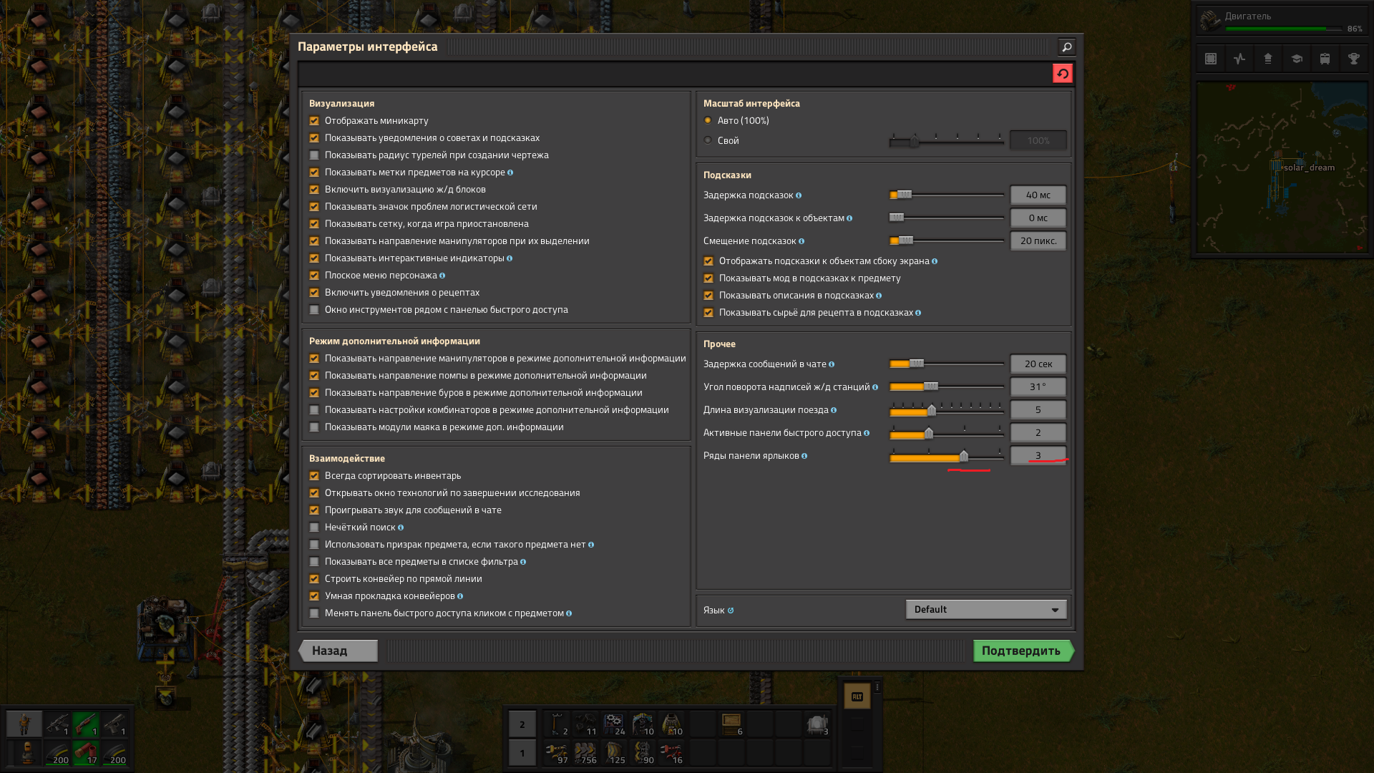Select underground belt in quickbar (125)

[x=614, y=753]
